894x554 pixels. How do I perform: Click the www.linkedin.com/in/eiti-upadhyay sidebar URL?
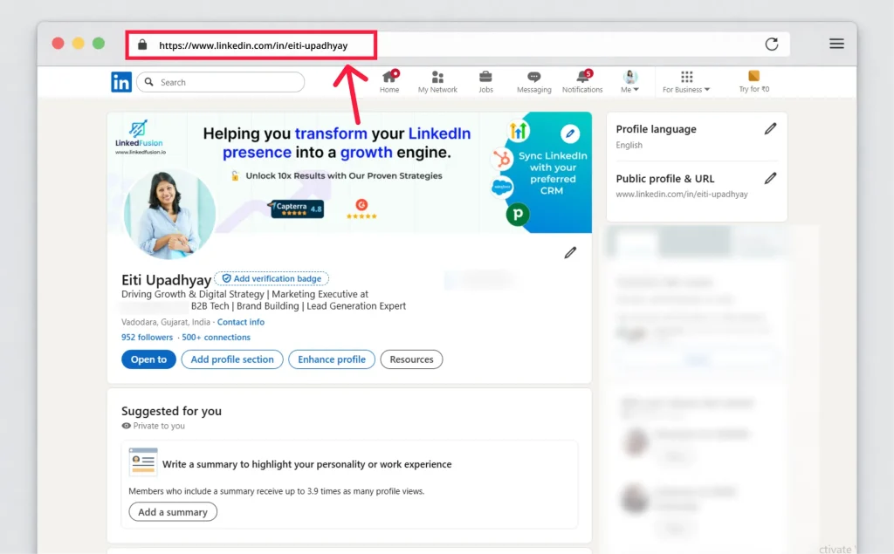coord(682,195)
